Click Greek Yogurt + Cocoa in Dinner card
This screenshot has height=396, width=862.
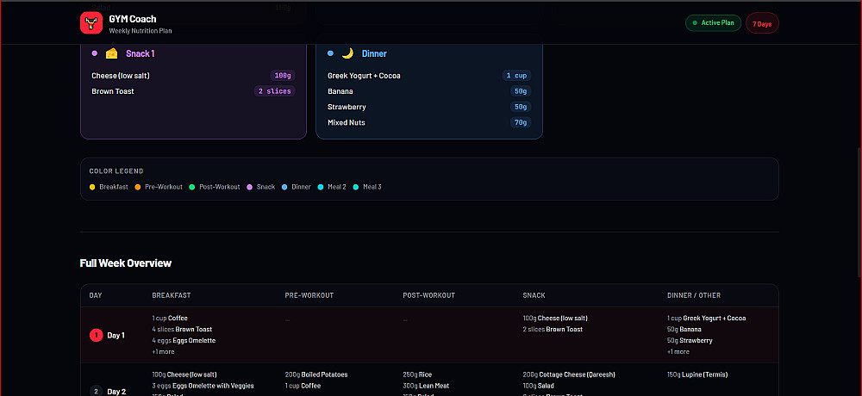pyautogui.click(x=364, y=76)
